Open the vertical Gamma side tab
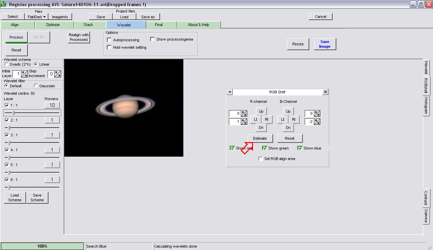 [426, 216]
